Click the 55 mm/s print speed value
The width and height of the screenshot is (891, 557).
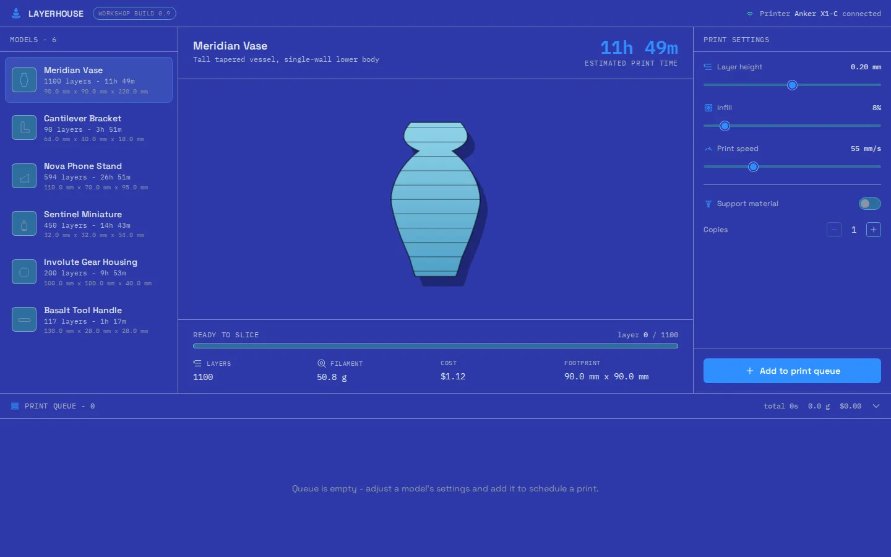tap(866, 149)
